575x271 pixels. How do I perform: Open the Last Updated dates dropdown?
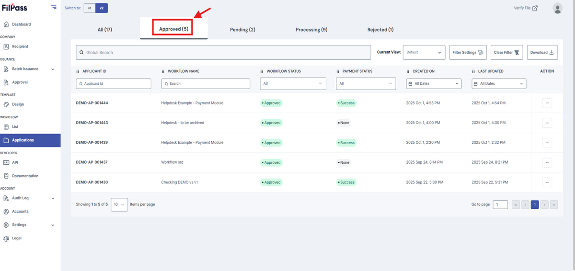pyautogui.click(x=499, y=83)
